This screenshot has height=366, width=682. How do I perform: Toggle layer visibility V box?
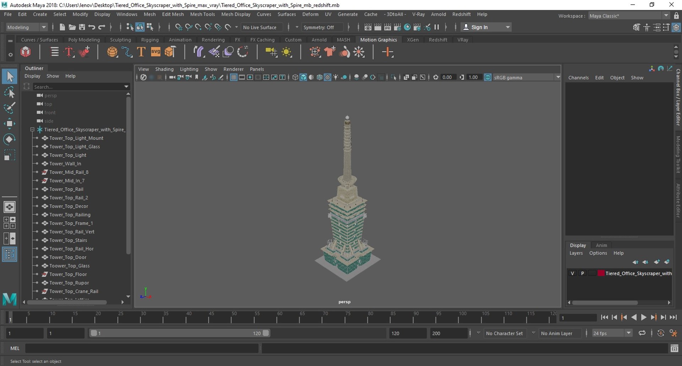[x=572, y=273]
